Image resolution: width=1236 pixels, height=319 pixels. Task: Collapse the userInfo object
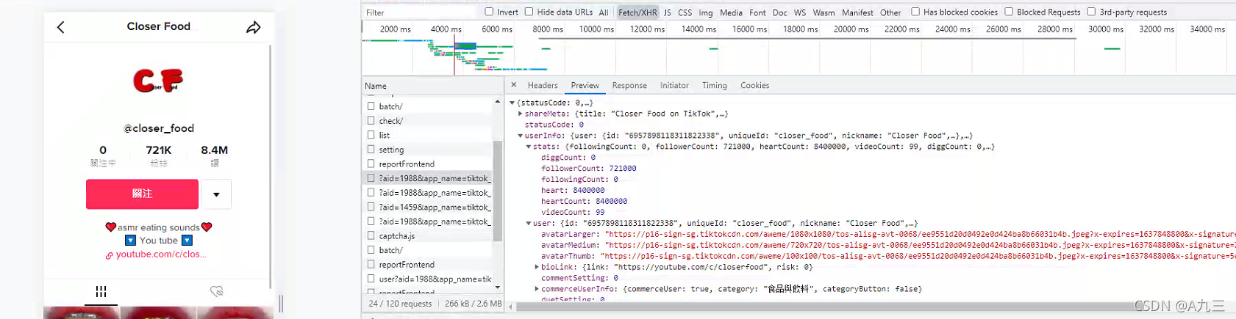(x=521, y=136)
